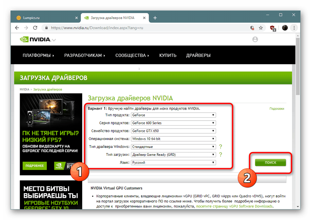This screenshot has width=311, height=220.
Task: Open the Chrome profile avatar
Action: (285, 28)
